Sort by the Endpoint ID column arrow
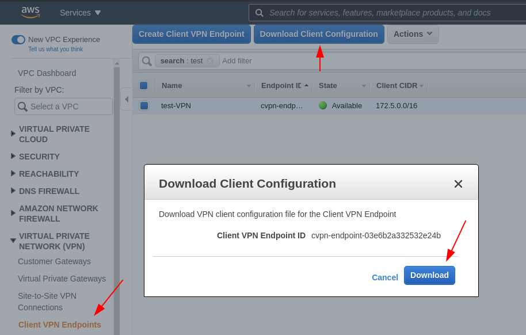526x335 pixels. click(306, 86)
